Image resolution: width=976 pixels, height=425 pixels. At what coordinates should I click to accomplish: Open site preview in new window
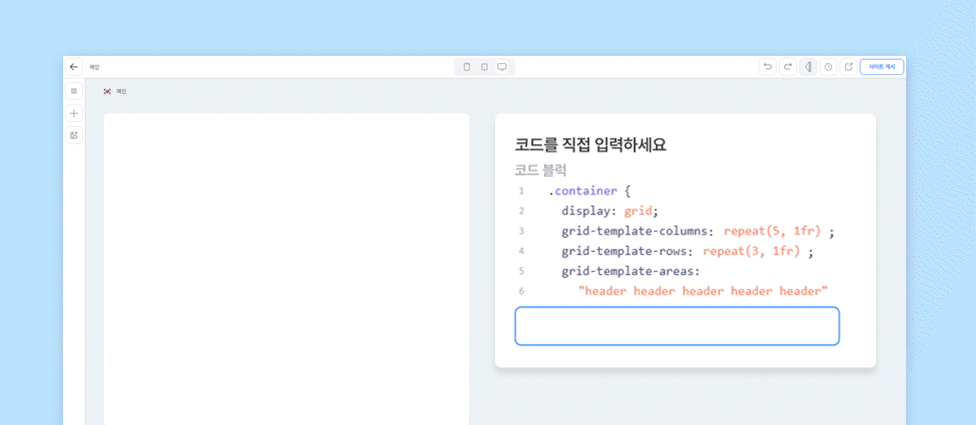[848, 67]
